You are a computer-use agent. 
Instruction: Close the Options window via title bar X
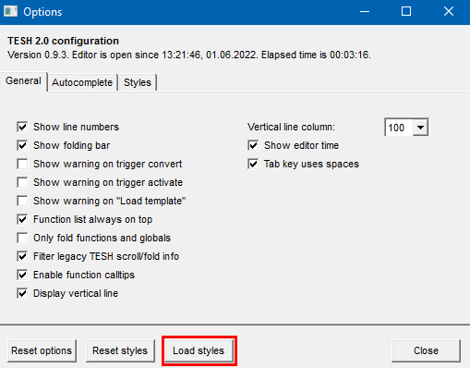tap(449, 12)
